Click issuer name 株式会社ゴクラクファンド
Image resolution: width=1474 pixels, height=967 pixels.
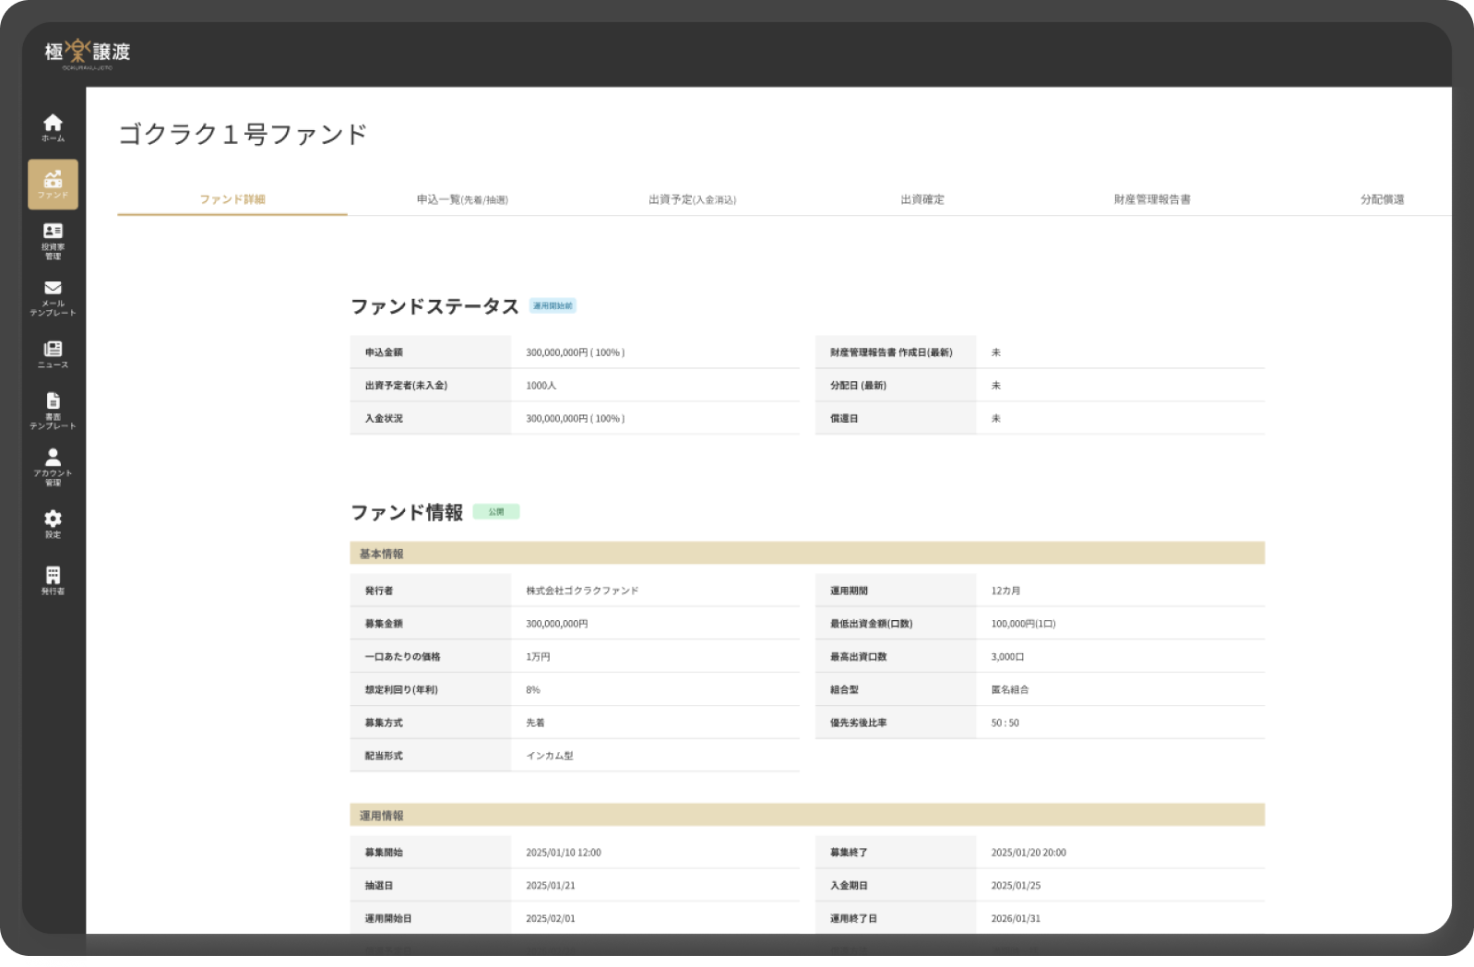(582, 591)
